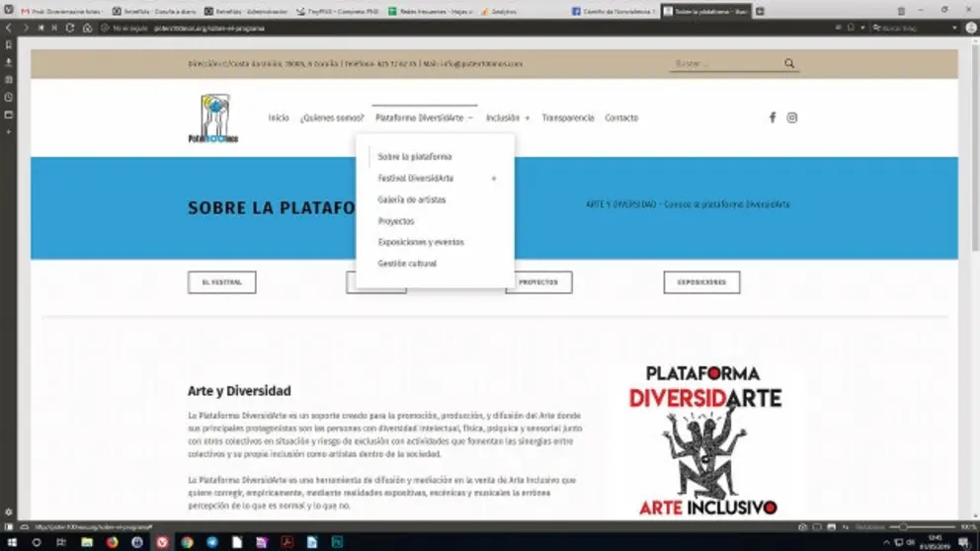The height and width of the screenshot is (551, 980).
Task: Open the History side panel
Action: click(9, 98)
